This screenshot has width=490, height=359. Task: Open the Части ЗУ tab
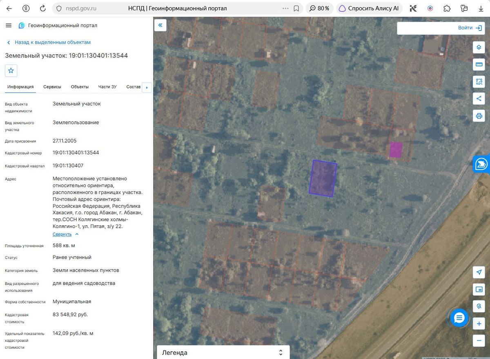pos(107,87)
